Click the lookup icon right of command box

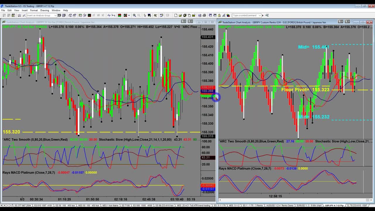[267, 15]
